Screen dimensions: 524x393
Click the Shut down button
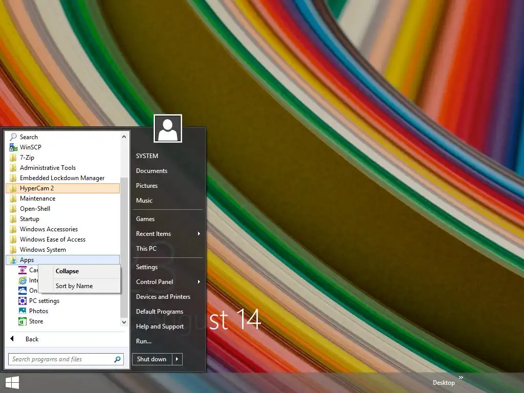[x=152, y=359]
